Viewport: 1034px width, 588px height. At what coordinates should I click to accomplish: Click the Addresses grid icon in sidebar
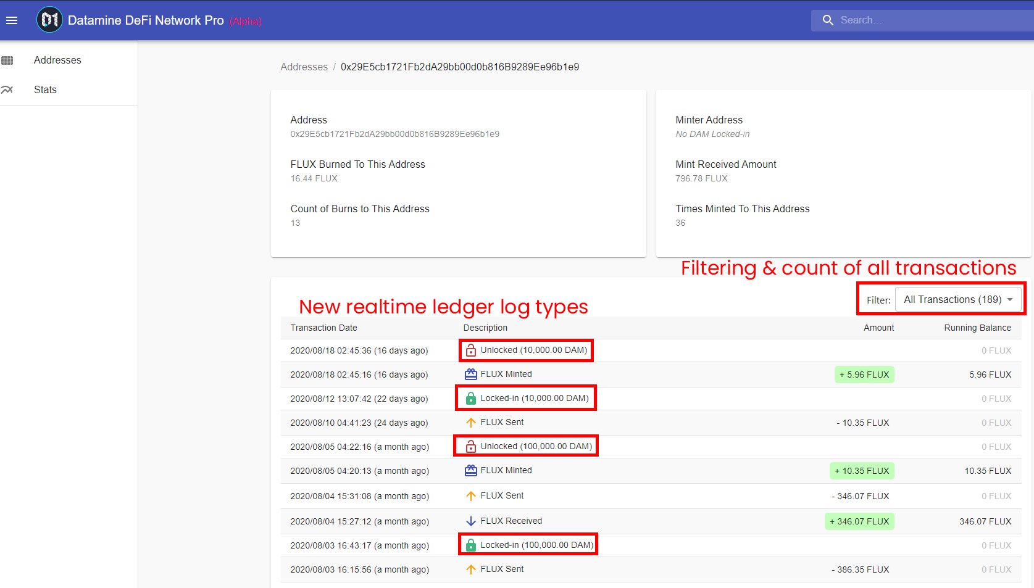[x=7, y=60]
